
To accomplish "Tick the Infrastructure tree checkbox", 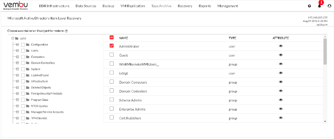I will [x=23, y=82].
